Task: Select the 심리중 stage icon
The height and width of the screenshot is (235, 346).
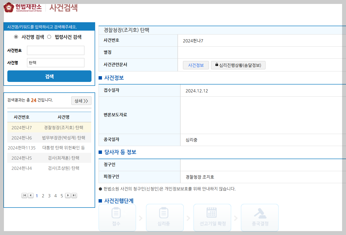Action: 165,215
